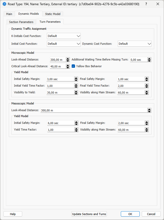The width and height of the screenshot is (164, 220).
Task: Decrease Critical Look-Ahead Distance with the down arrow
Action: (68, 67)
